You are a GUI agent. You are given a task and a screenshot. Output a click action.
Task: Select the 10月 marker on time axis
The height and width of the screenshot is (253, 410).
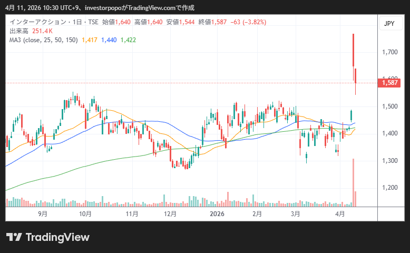[85, 214]
